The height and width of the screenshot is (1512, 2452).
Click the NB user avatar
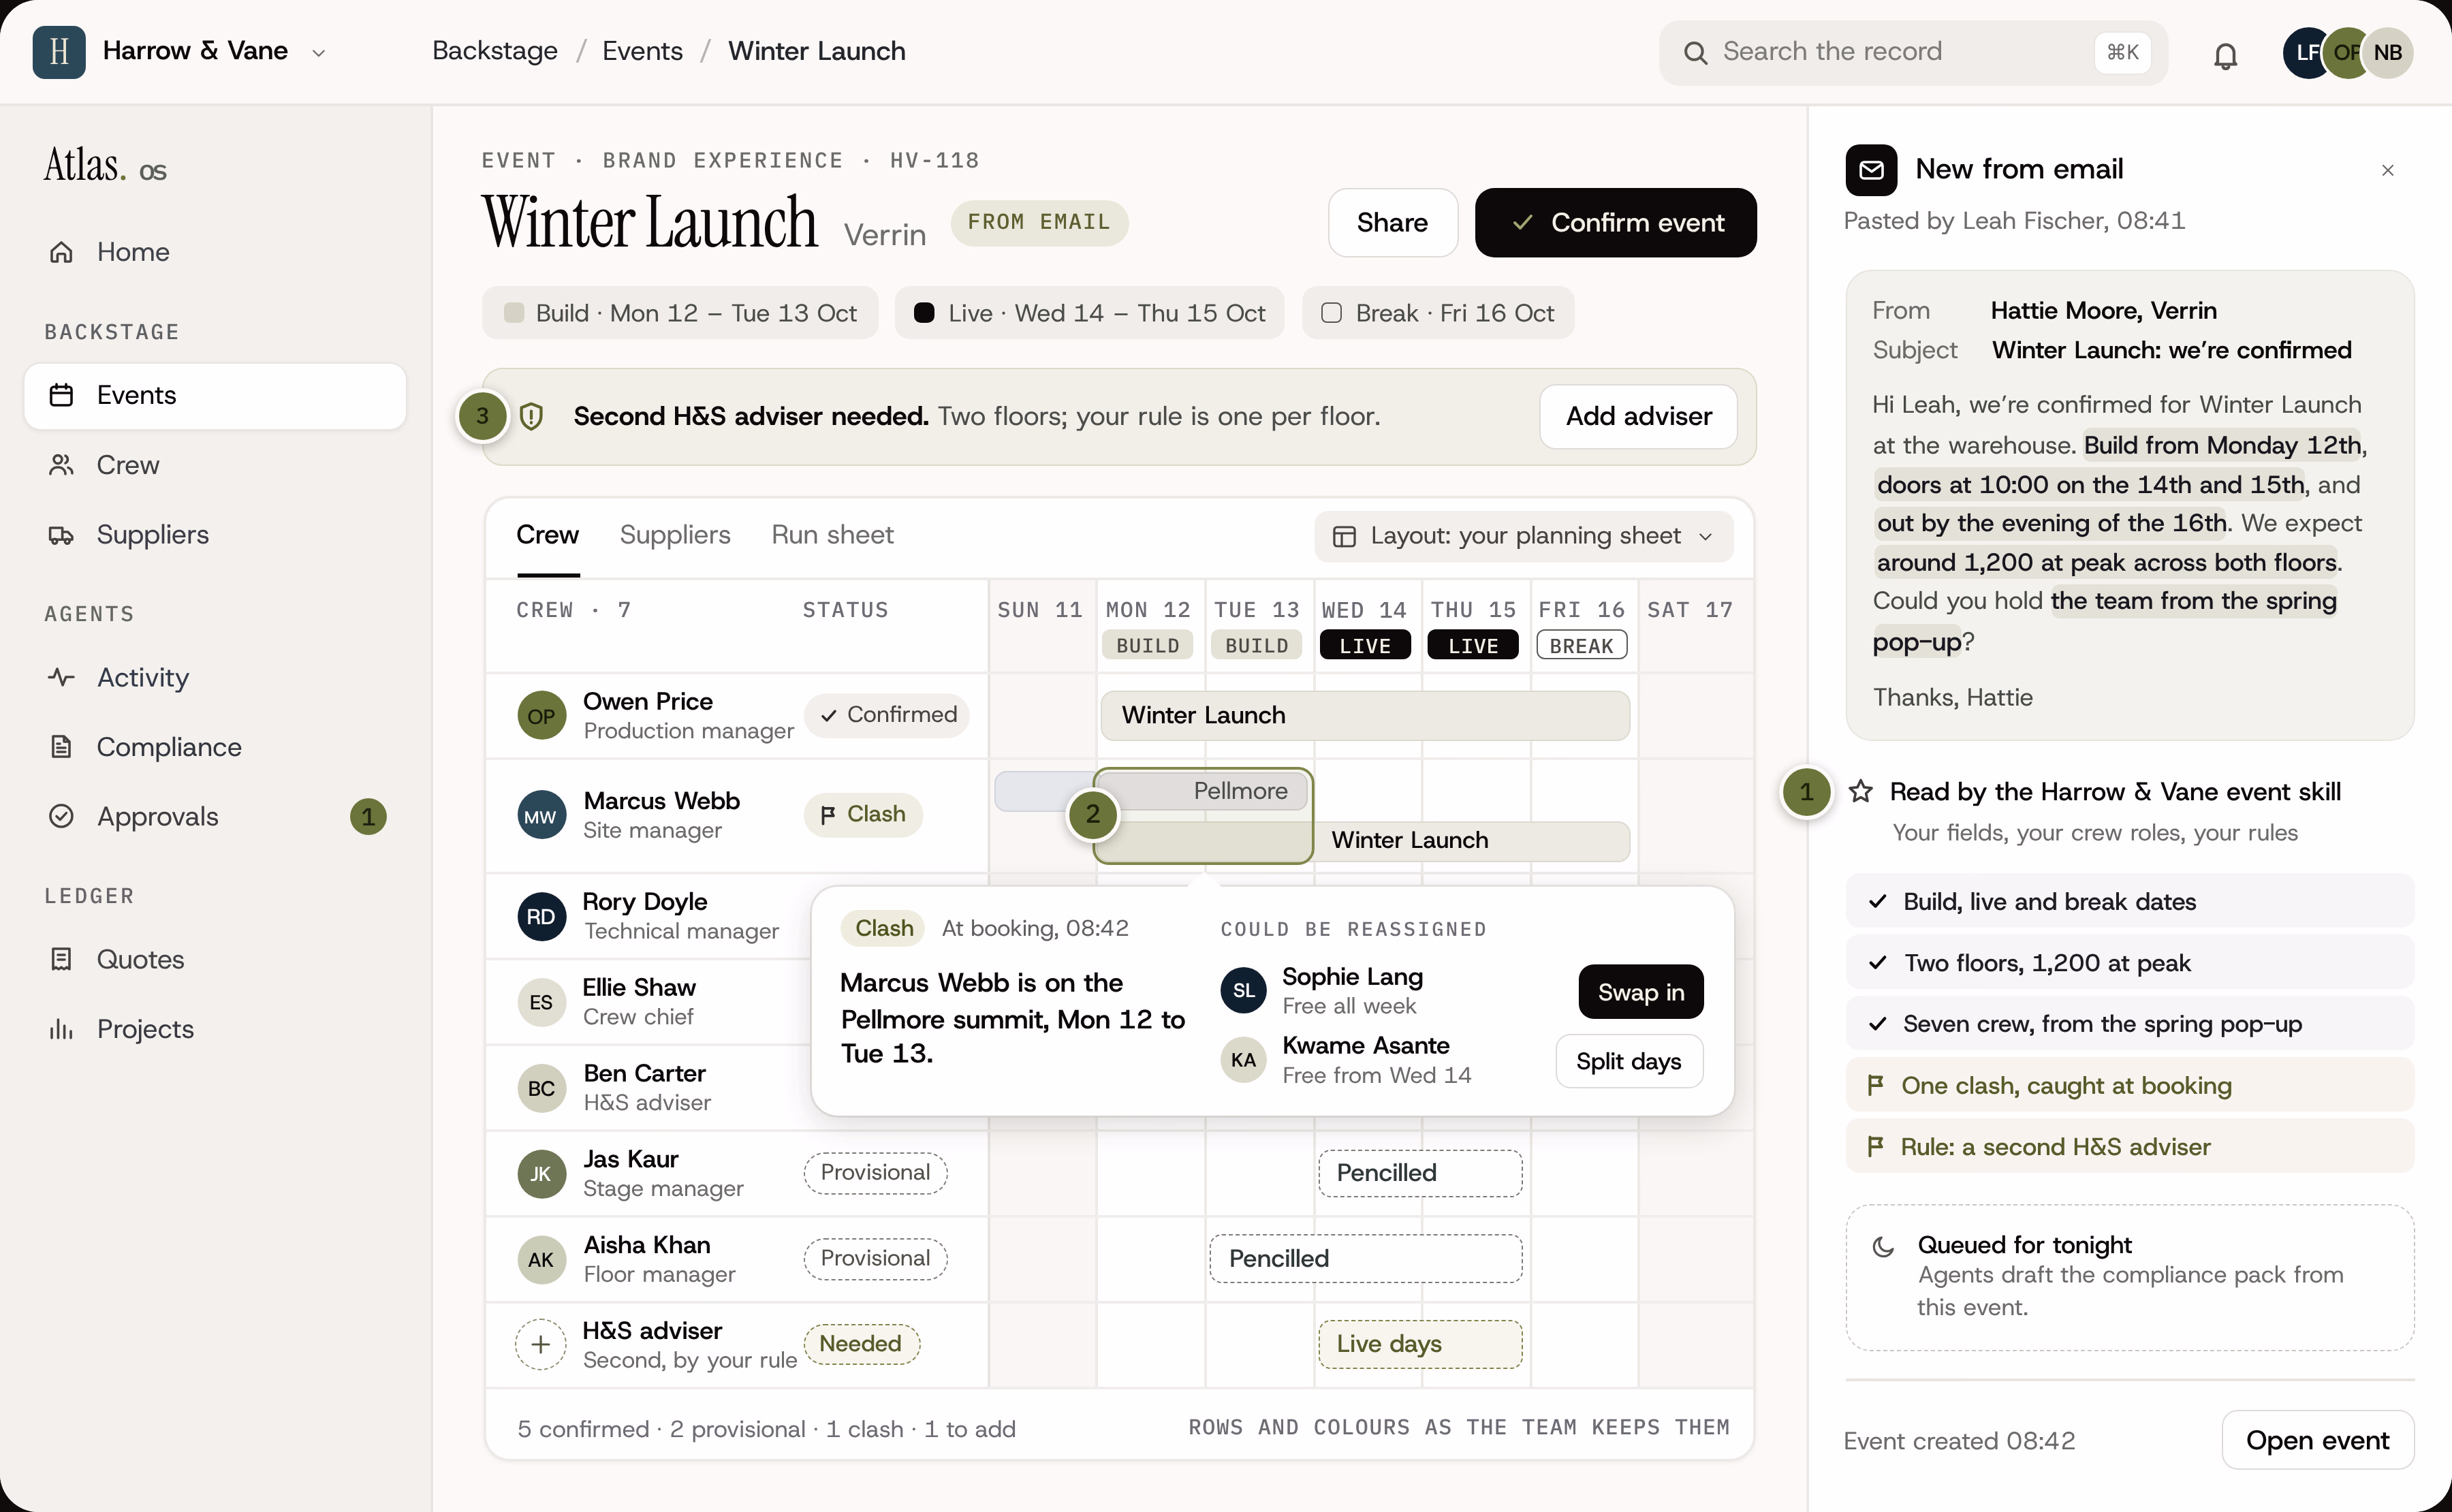click(x=2388, y=52)
